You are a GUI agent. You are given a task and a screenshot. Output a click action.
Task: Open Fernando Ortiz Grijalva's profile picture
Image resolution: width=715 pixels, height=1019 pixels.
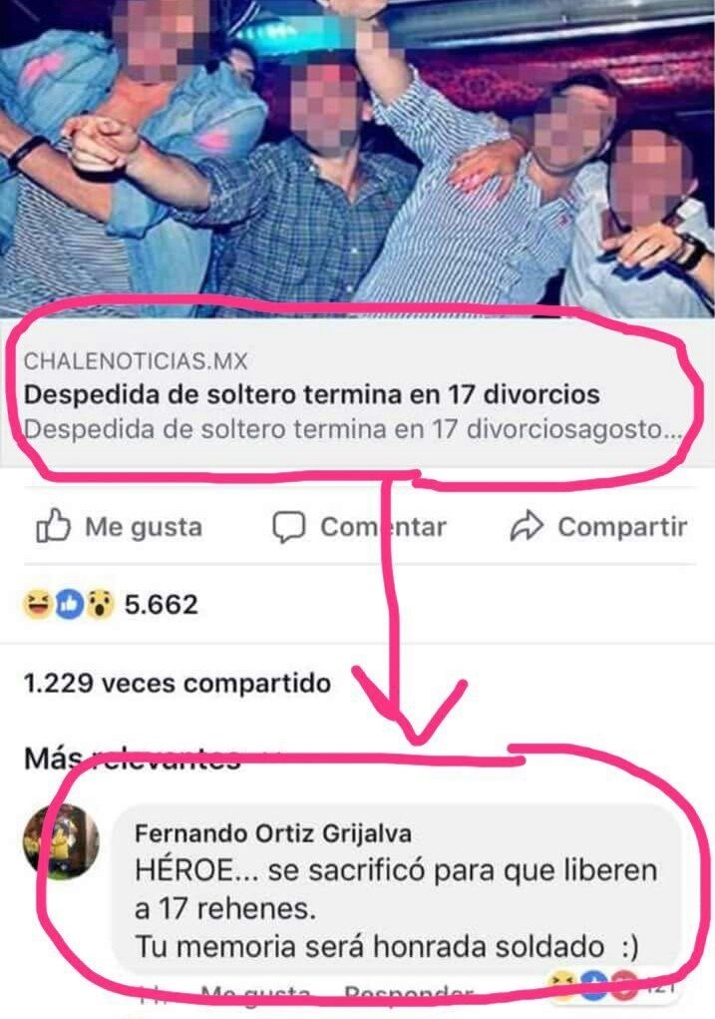[x=61, y=841]
